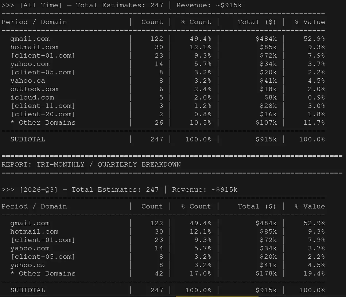This screenshot has height=297, width=346.
Task: Select [client-01.com] in the All Time table
Action: 43,55
